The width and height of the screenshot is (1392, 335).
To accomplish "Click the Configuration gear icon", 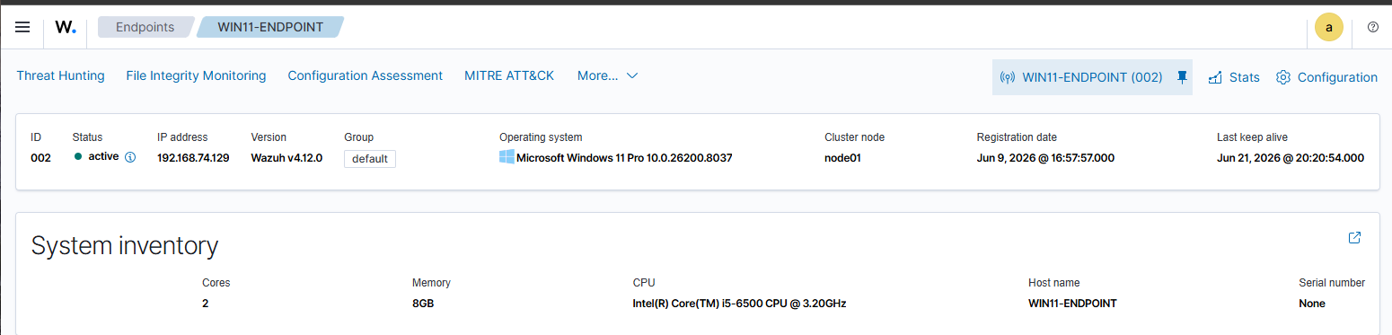I will (x=1283, y=77).
